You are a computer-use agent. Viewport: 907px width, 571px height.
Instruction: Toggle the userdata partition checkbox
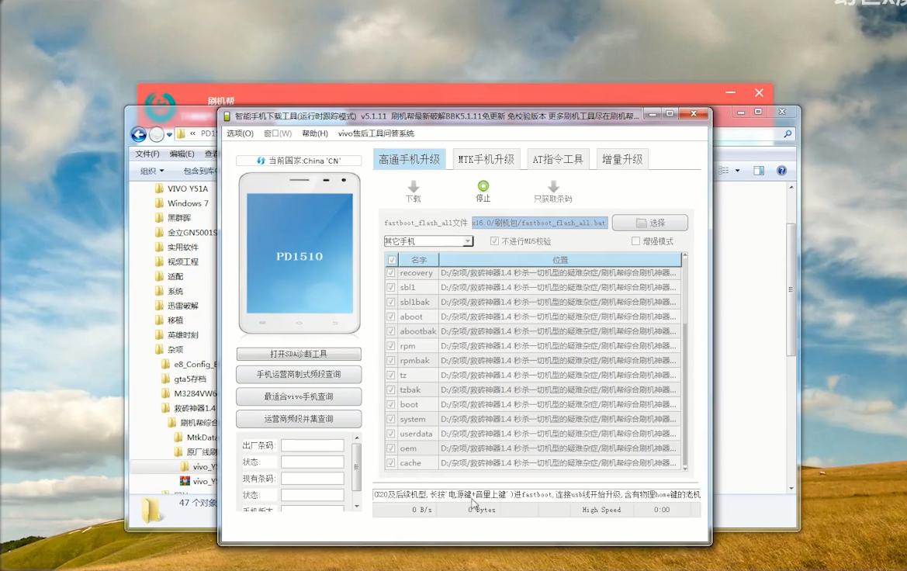click(x=391, y=434)
